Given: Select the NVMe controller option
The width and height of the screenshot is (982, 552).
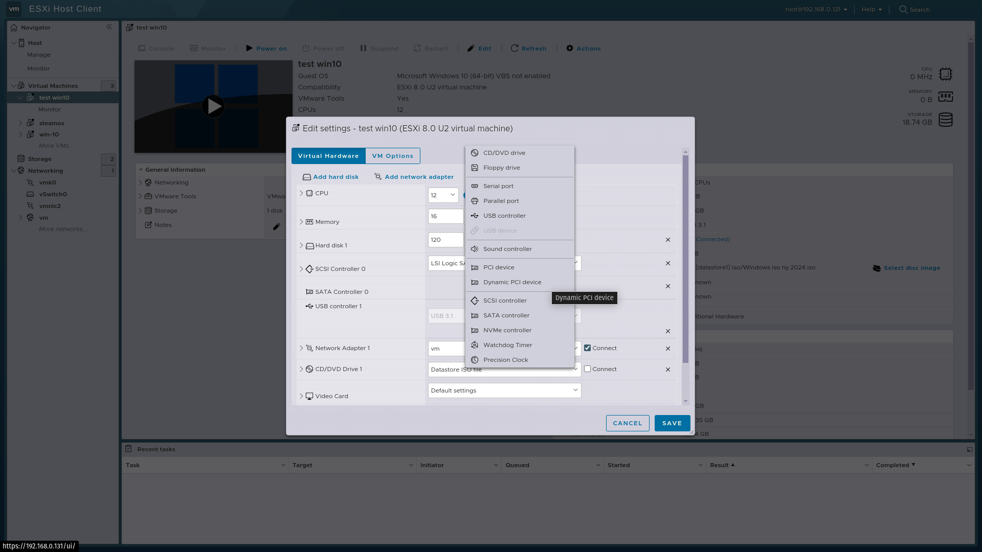Looking at the screenshot, I should click(507, 330).
